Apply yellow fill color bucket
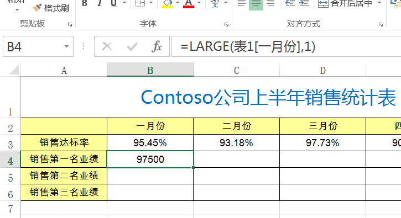The width and height of the screenshot is (401, 218). [x=167, y=3]
